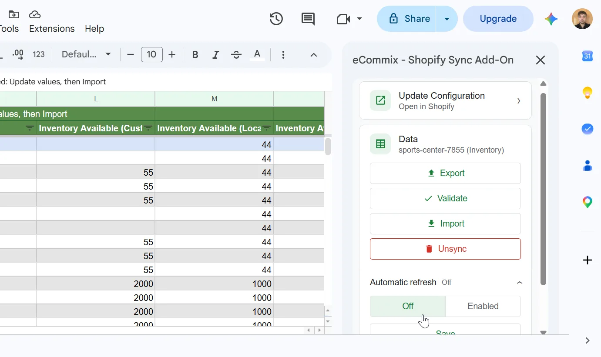Click add-on panel scrollbar up arrow
This screenshot has height=357, width=601.
click(543, 83)
